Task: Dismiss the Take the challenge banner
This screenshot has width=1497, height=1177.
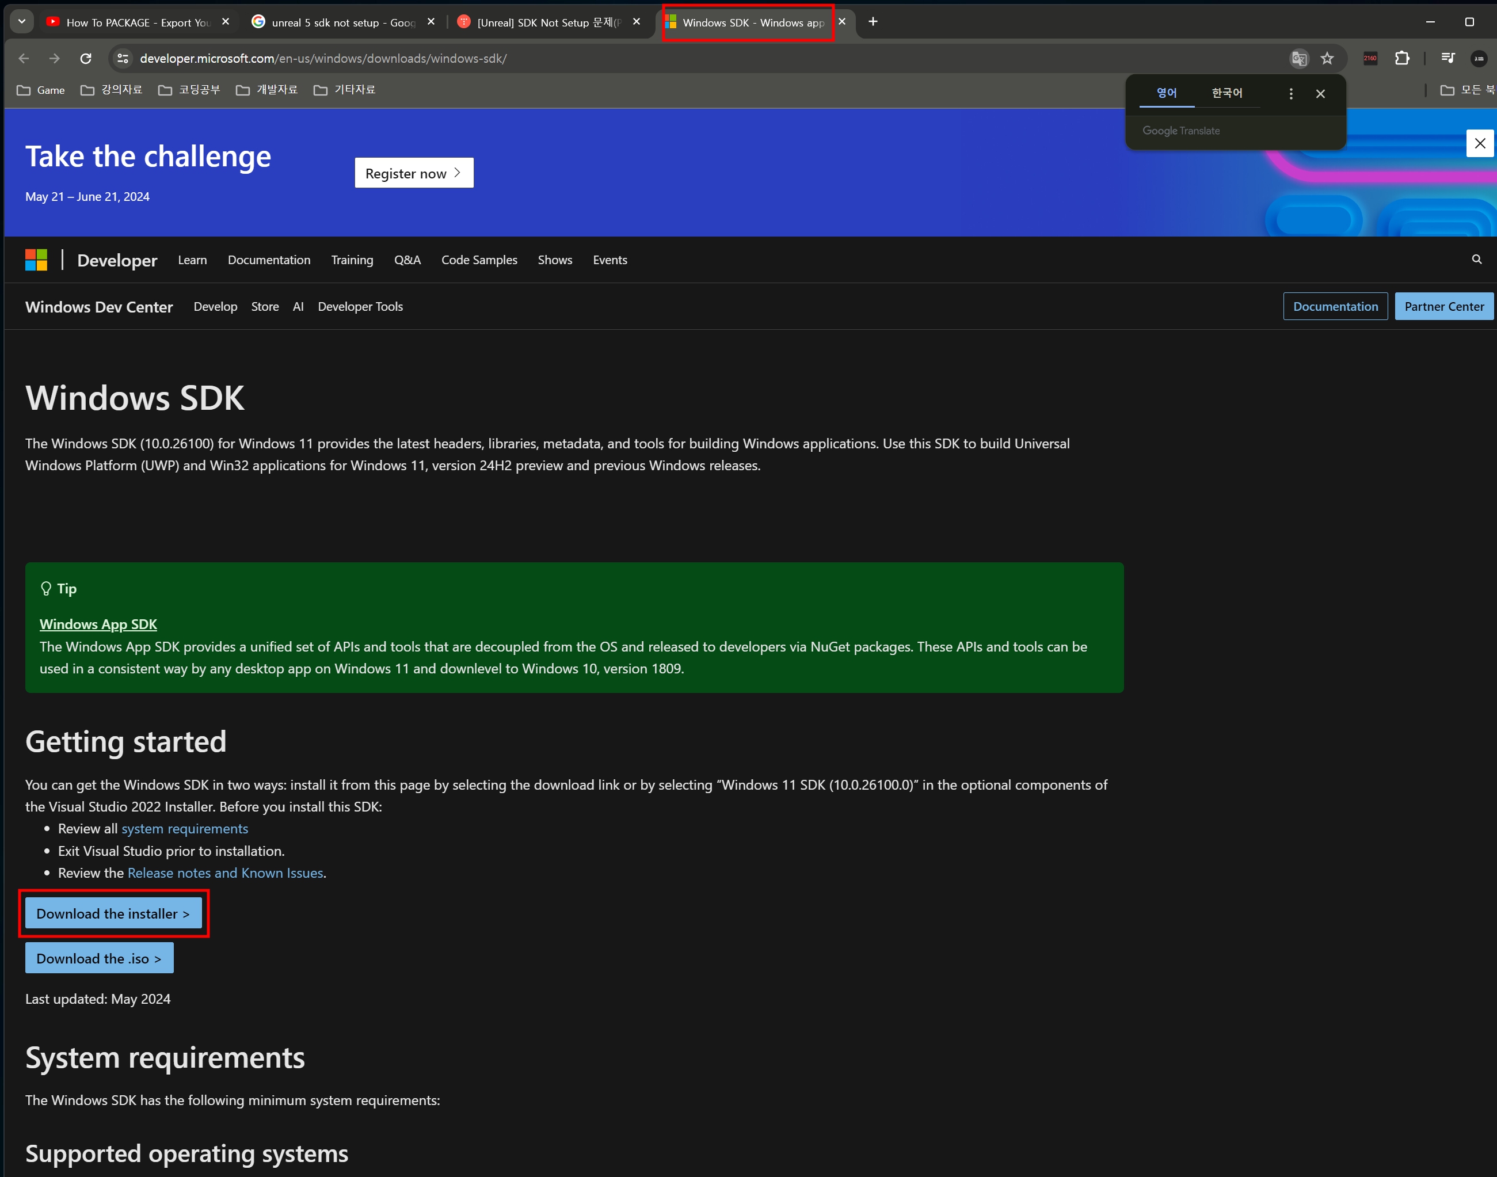Action: coord(1479,143)
